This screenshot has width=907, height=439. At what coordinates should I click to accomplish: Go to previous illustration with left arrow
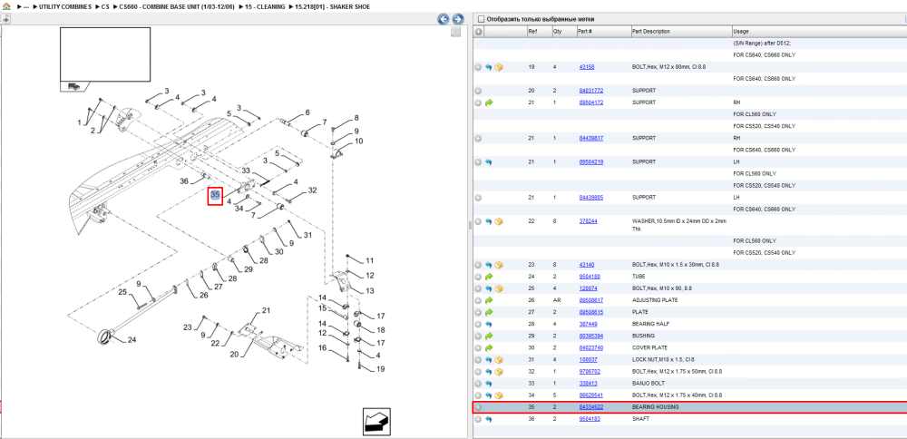pos(444,19)
